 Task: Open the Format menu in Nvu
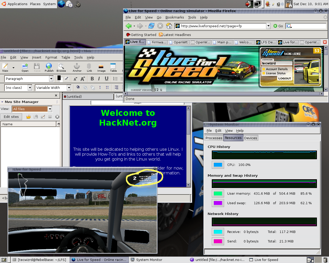click(x=51, y=57)
